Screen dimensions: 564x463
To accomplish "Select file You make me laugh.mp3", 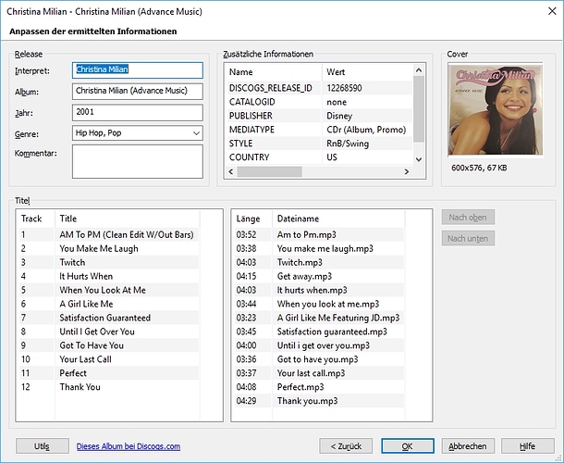I will point(325,248).
